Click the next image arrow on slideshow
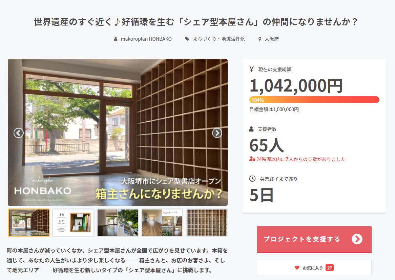This screenshot has height=280, width=395. 217,133
